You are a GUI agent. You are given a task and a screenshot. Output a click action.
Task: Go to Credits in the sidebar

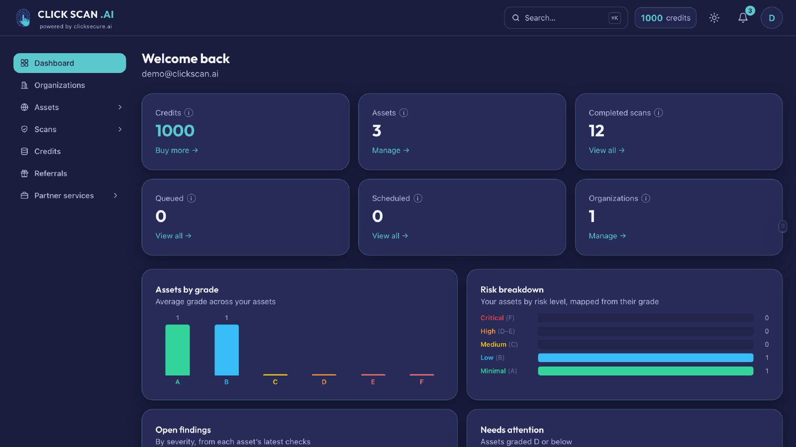tap(70, 151)
